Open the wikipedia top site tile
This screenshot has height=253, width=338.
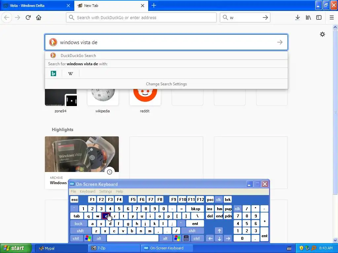[x=103, y=100]
